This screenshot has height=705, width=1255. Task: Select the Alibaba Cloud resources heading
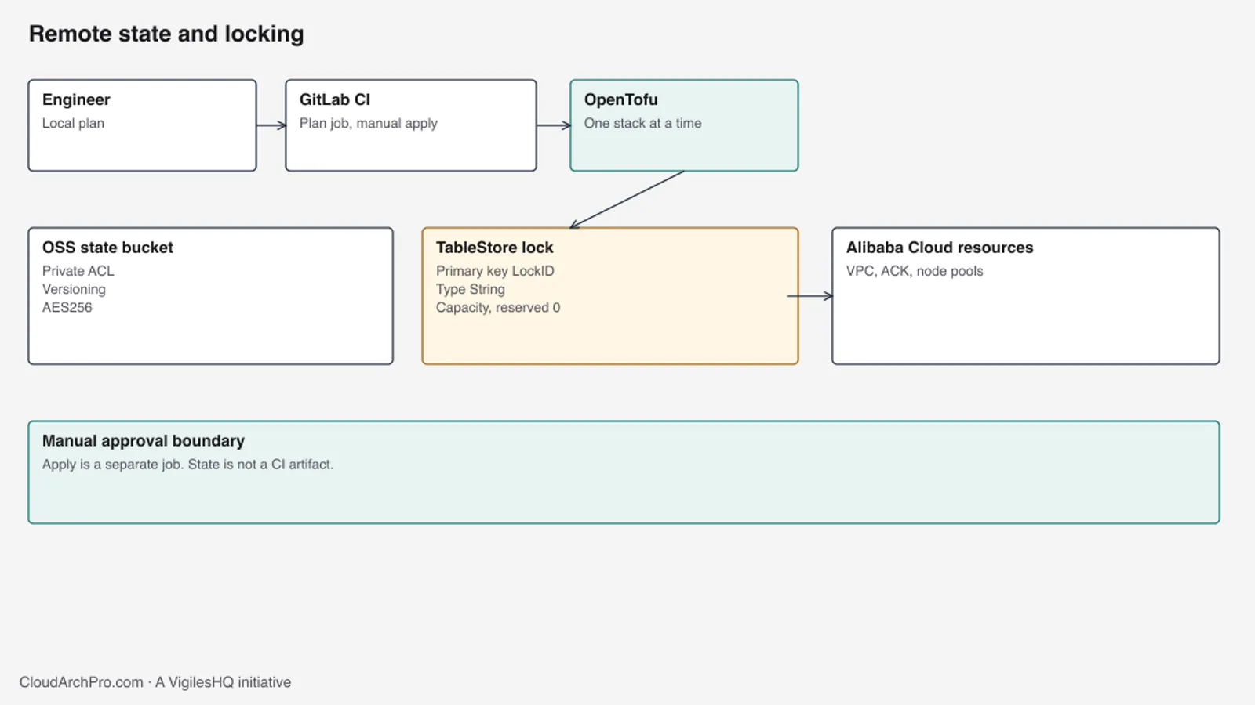[940, 248]
